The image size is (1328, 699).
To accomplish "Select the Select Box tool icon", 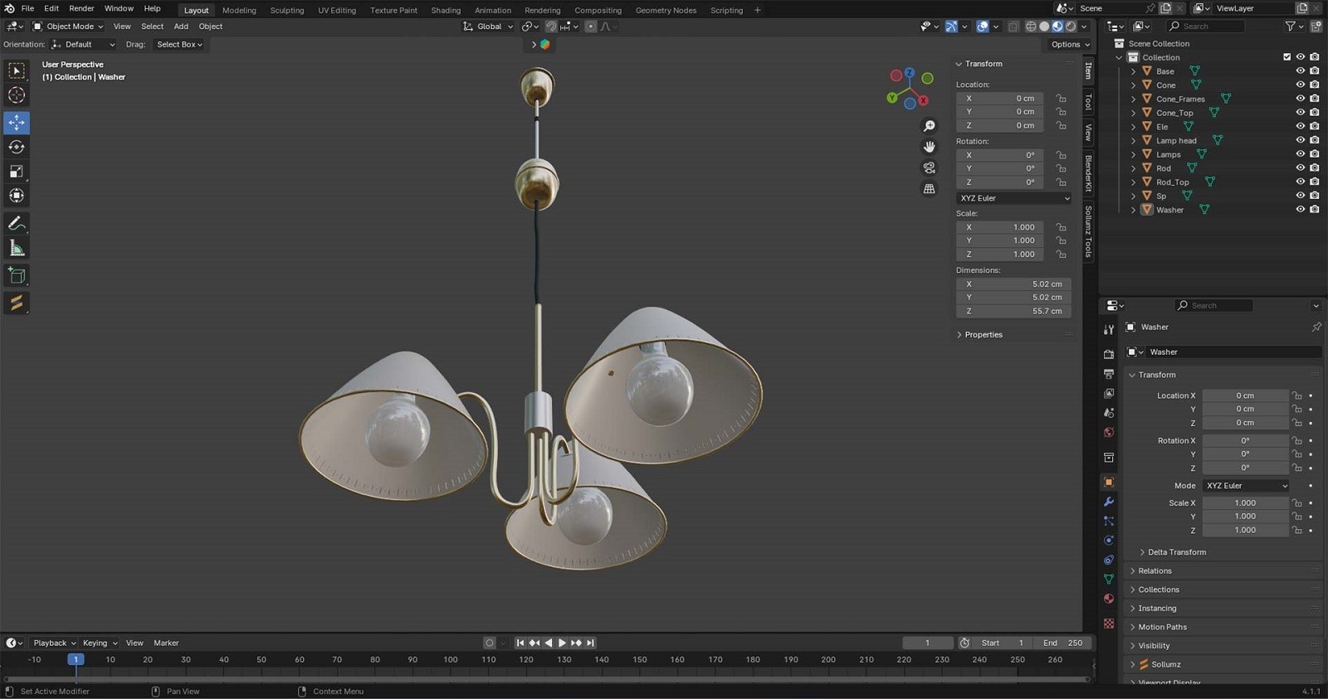I will click(x=17, y=71).
